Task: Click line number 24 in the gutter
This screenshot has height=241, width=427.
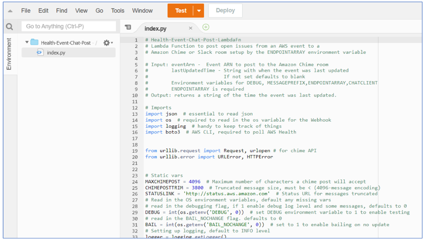Action: [135, 182]
